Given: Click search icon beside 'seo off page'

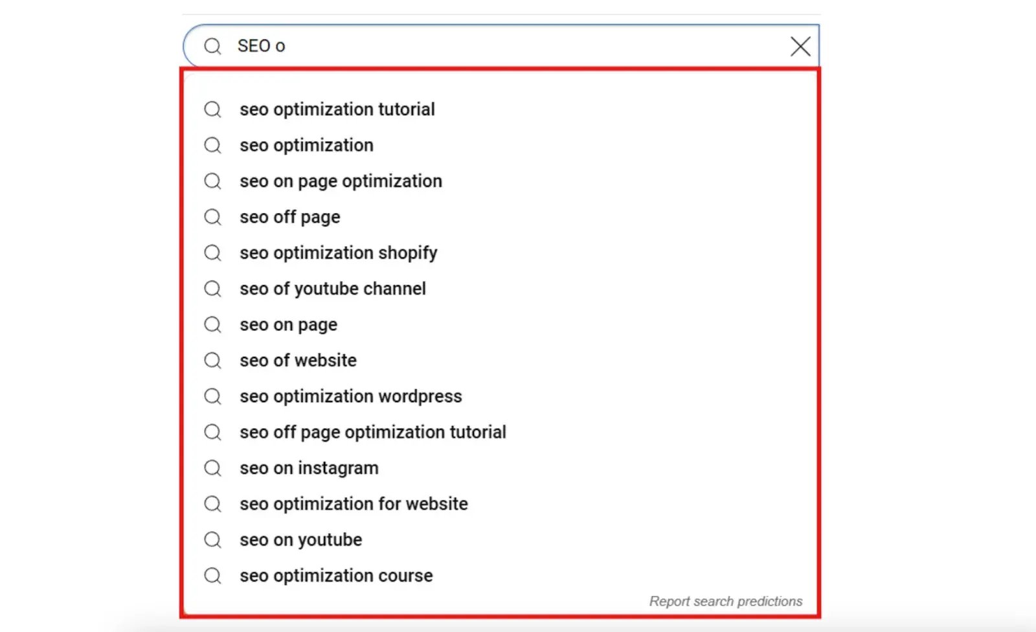Looking at the screenshot, I should click(x=212, y=217).
